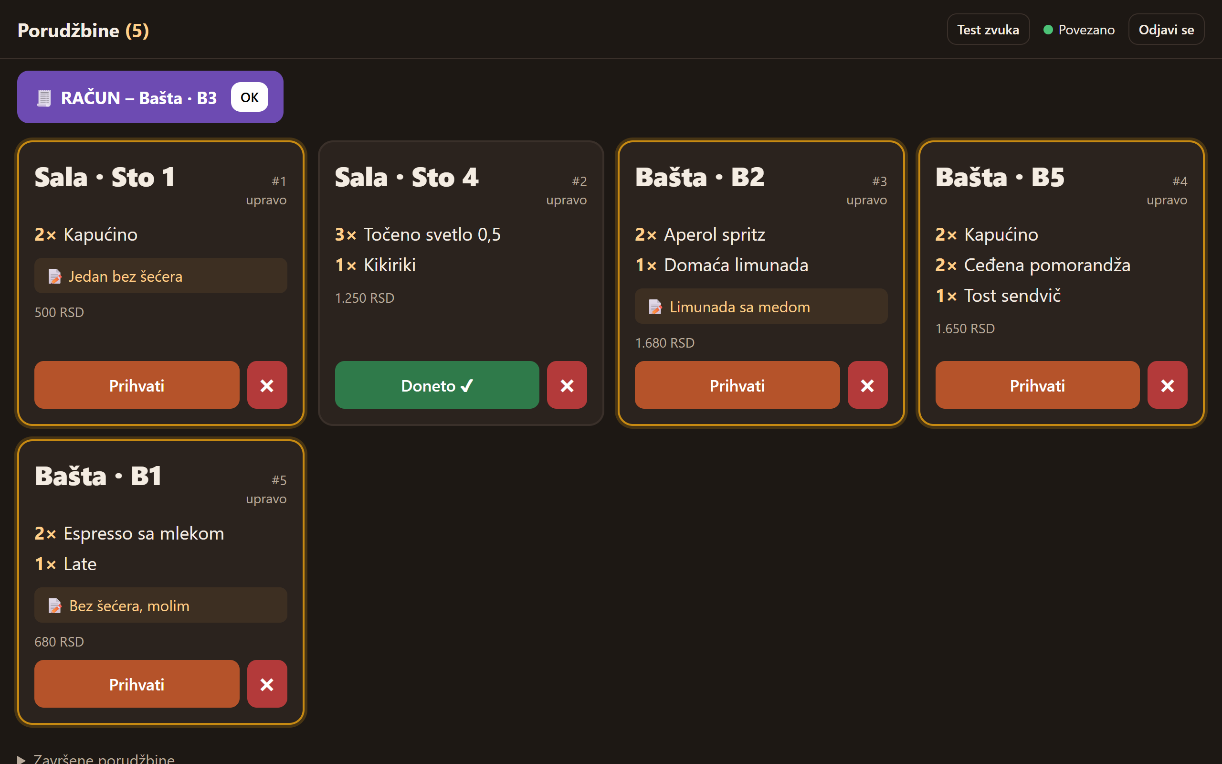Image resolution: width=1222 pixels, height=764 pixels.
Task: Click the Sala · Sto 4 card title
Action: tap(407, 177)
